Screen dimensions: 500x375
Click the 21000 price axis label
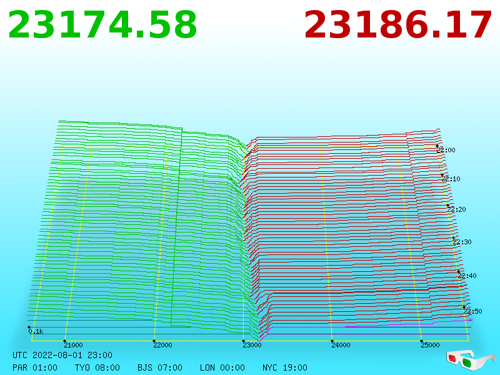coord(73,345)
